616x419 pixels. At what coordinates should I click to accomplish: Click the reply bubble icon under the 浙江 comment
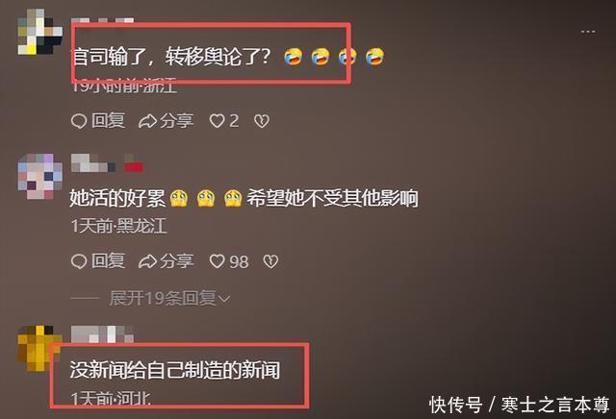pos(79,121)
